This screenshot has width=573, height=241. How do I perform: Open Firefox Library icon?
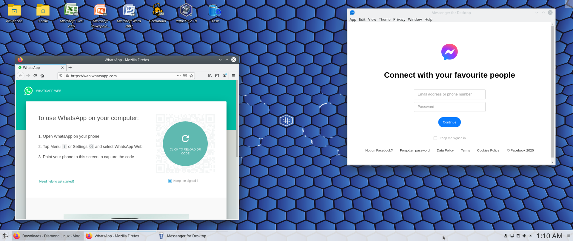coord(210,76)
